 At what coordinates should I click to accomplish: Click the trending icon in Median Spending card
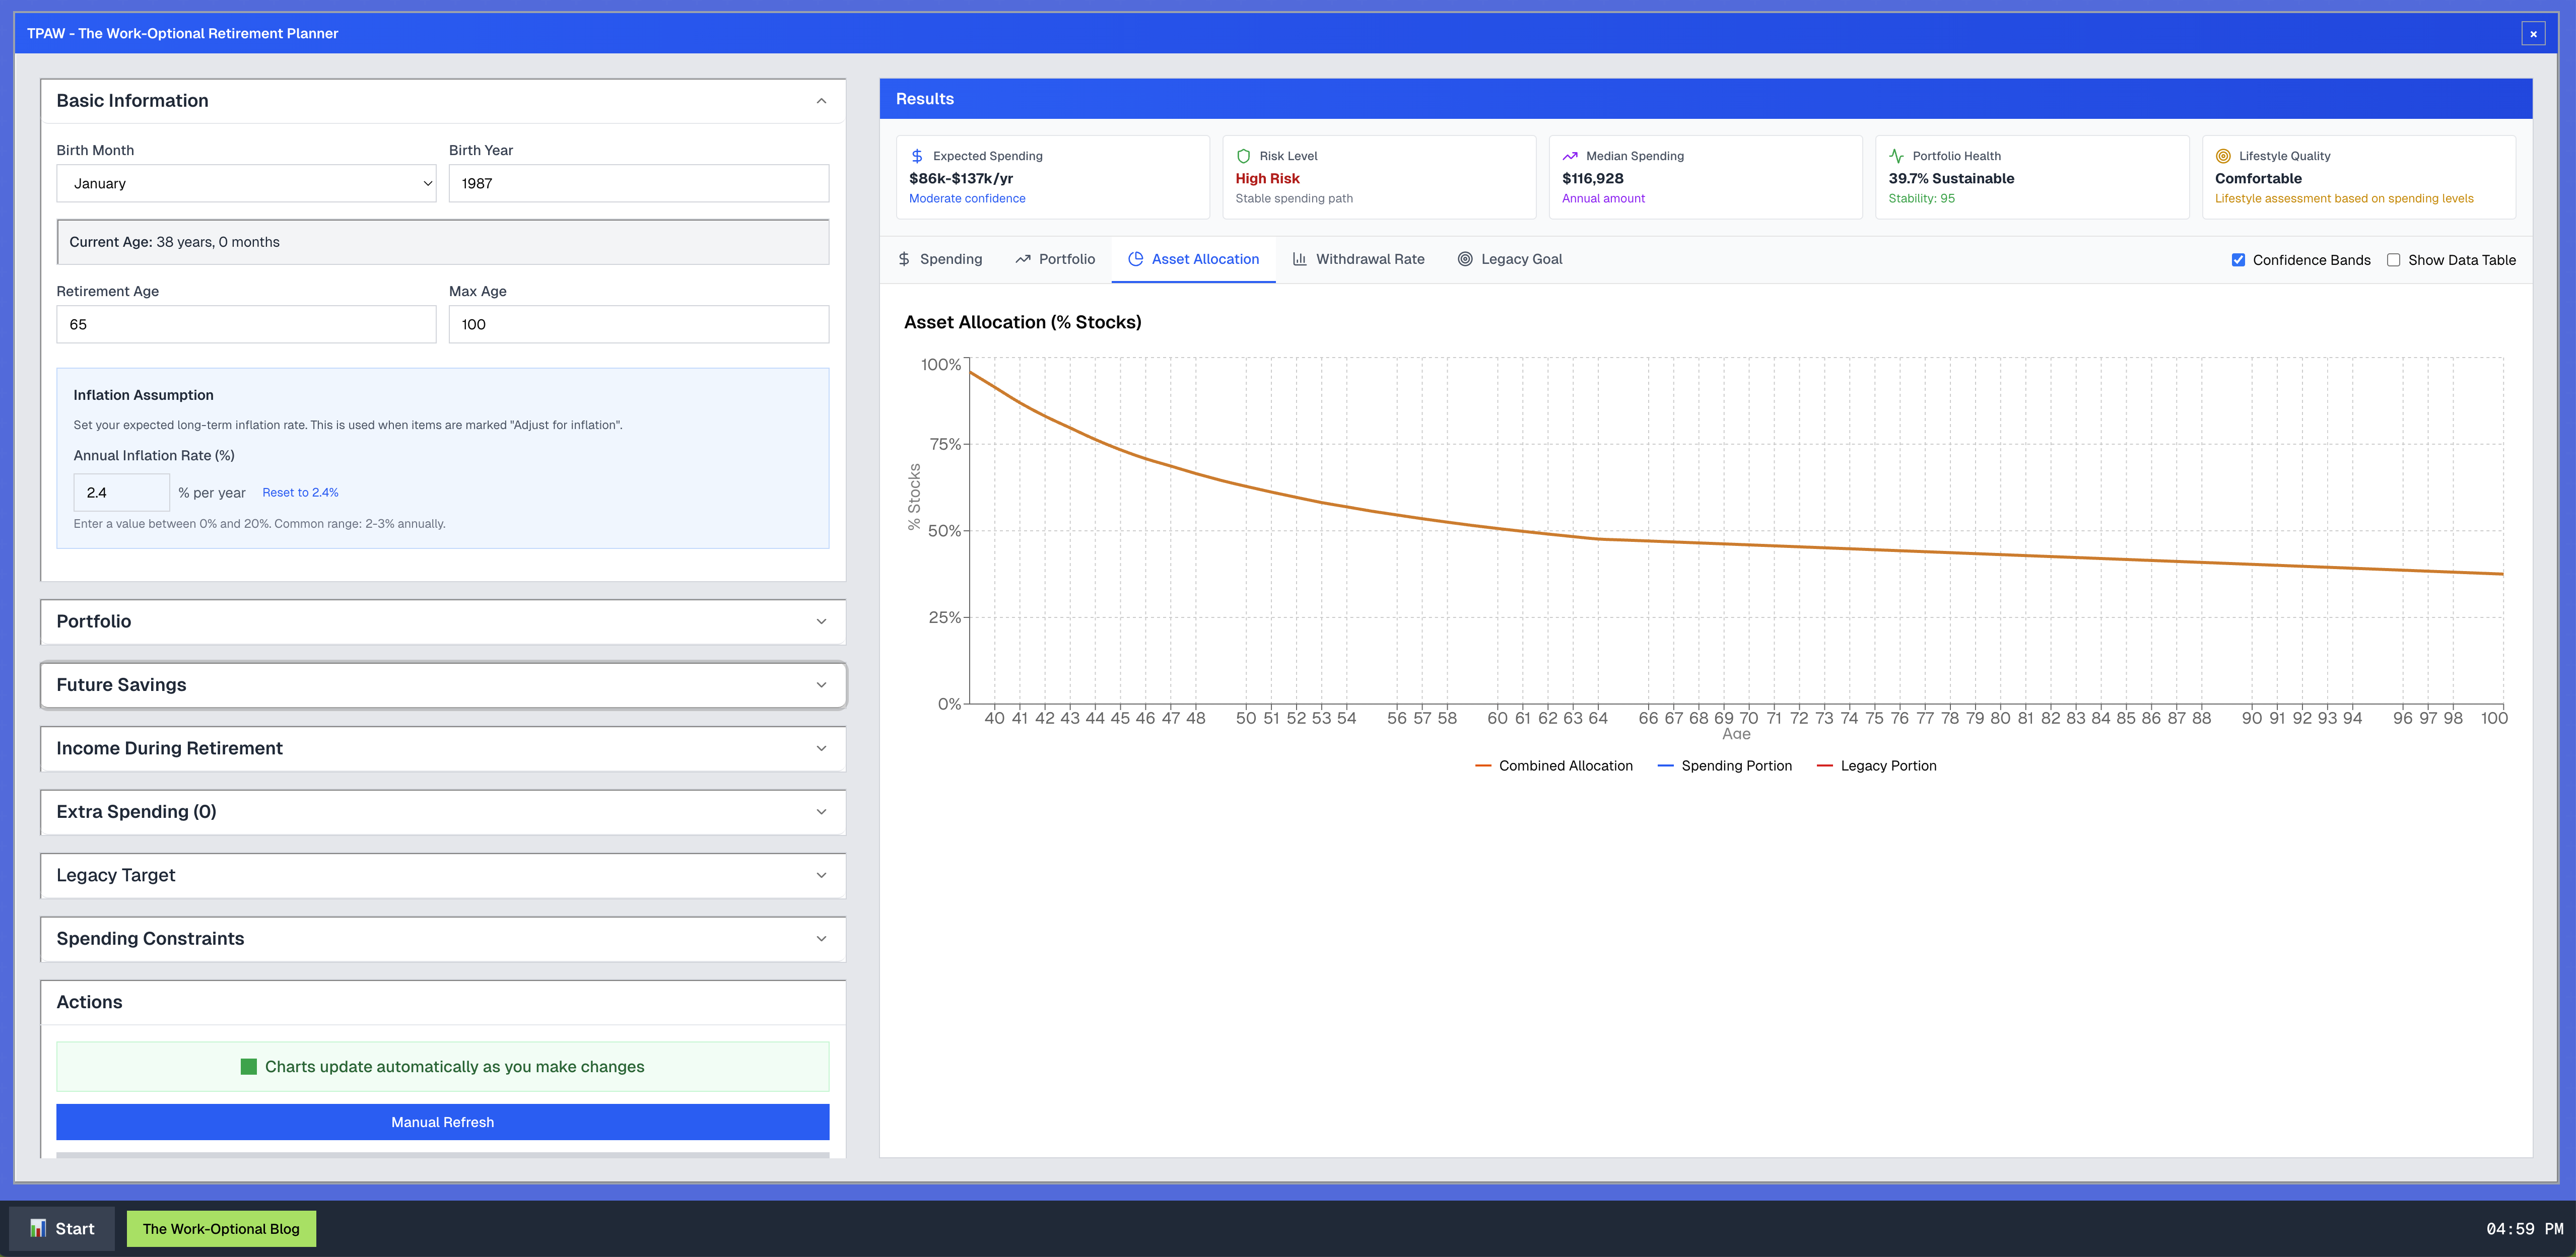(1570, 156)
